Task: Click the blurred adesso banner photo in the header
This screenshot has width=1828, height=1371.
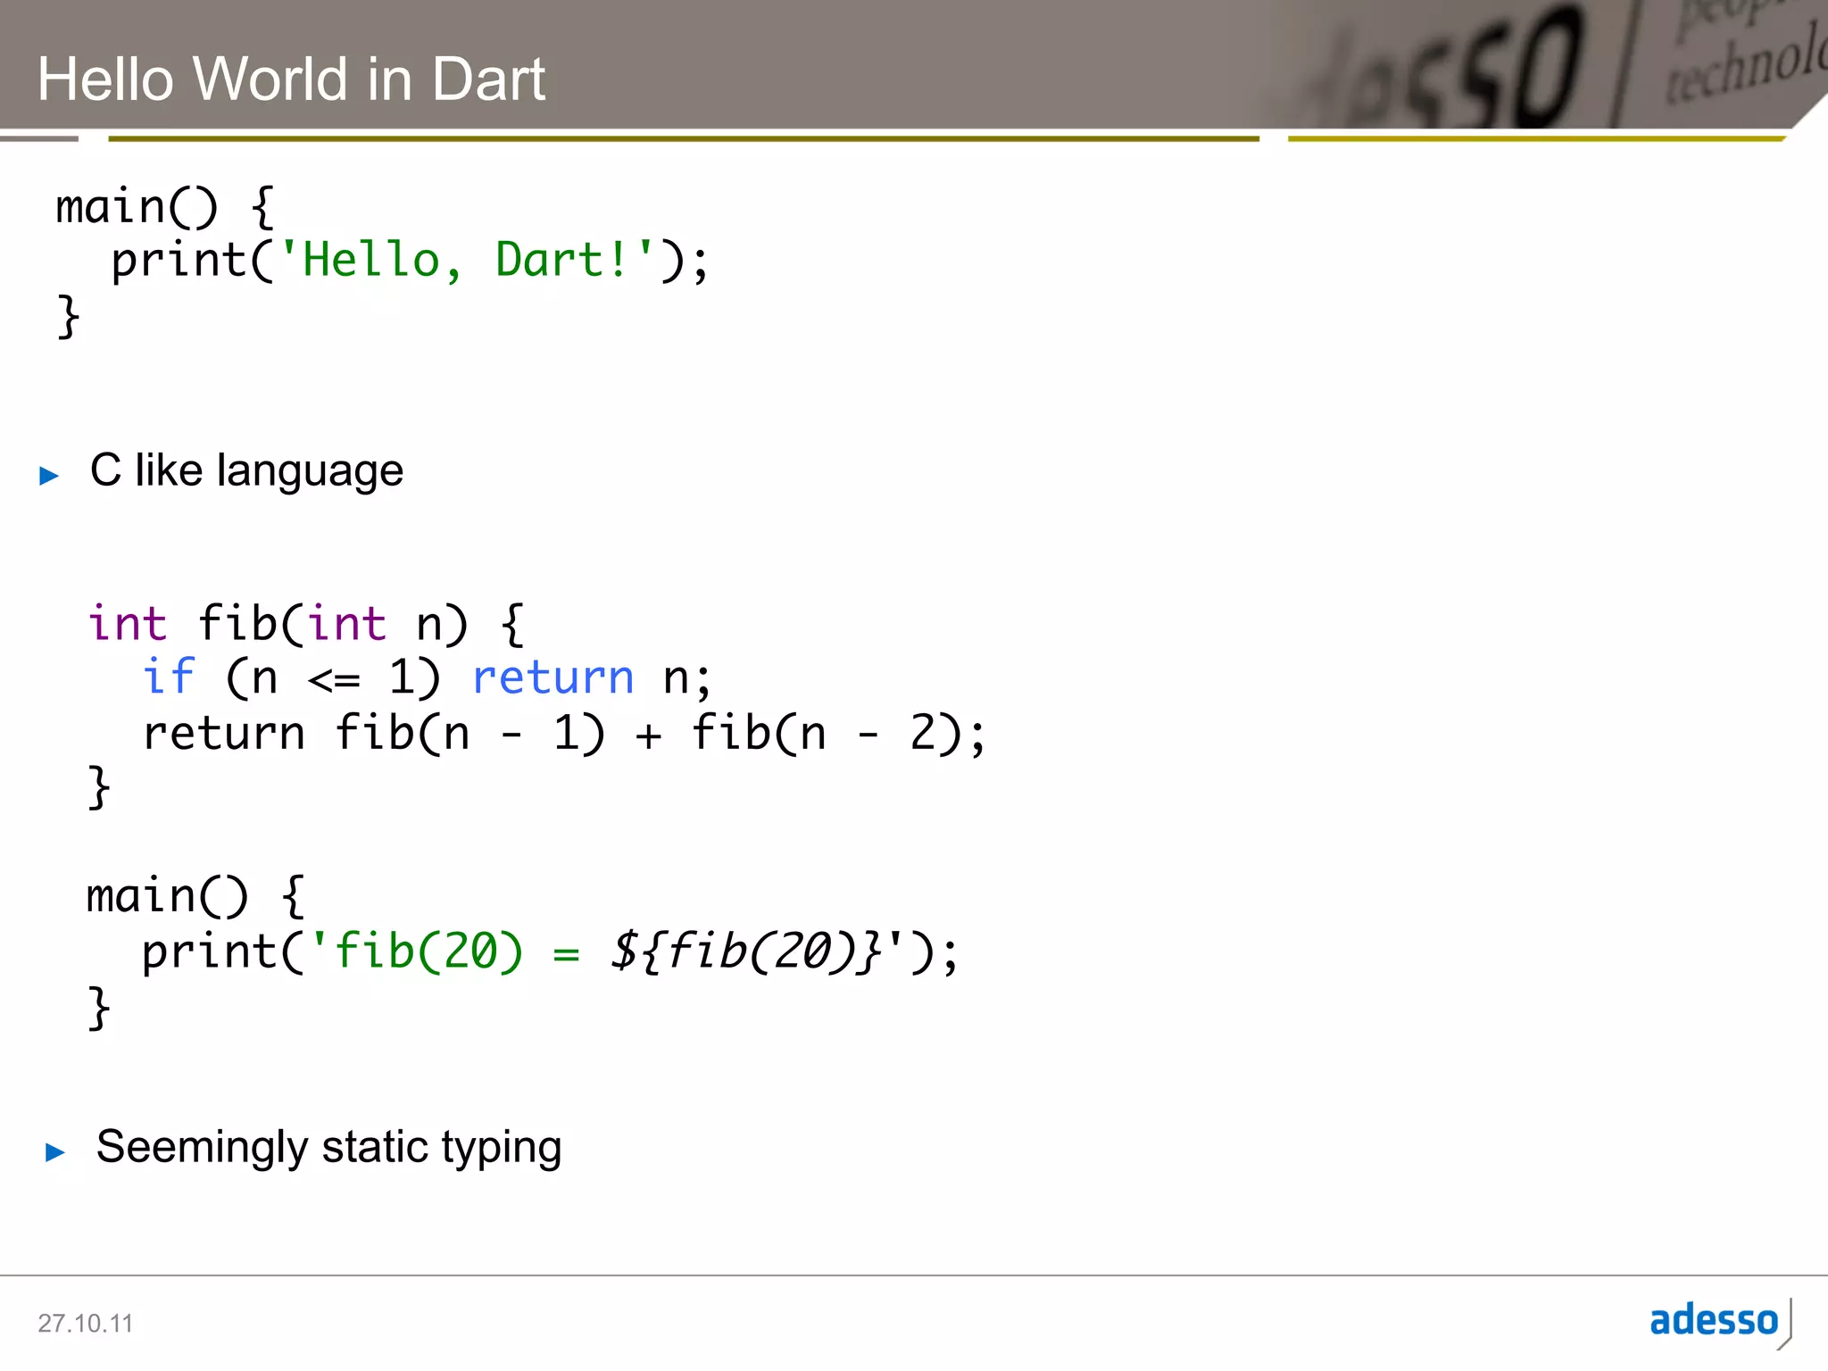Action: tap(1544, 64)
